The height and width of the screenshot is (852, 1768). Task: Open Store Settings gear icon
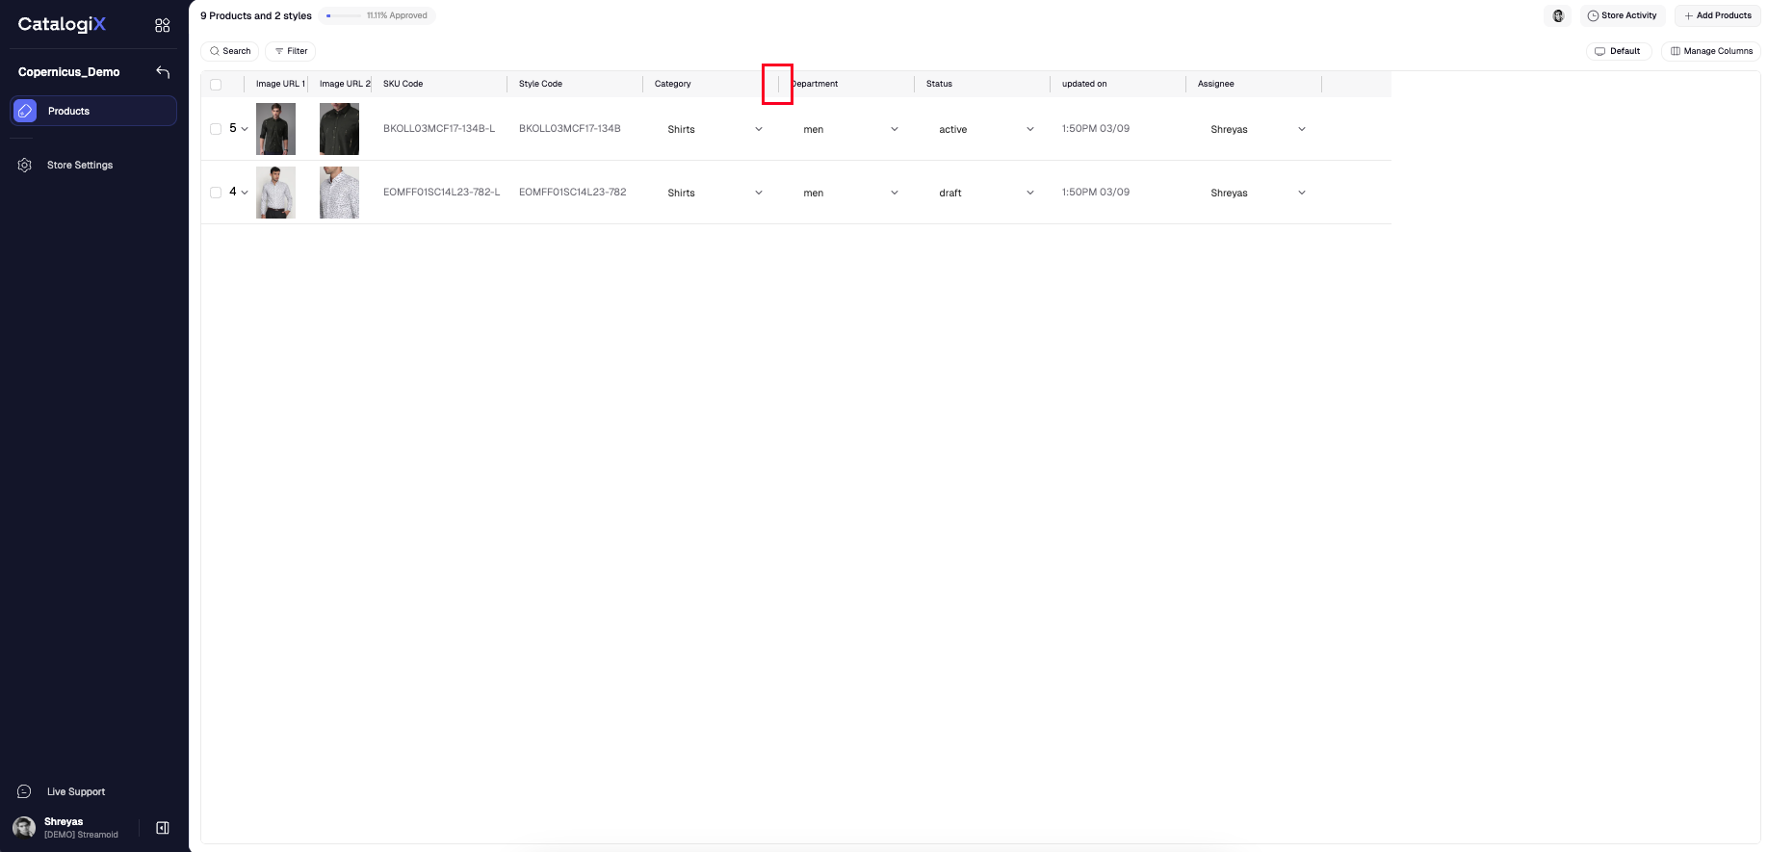pos(25,166)
